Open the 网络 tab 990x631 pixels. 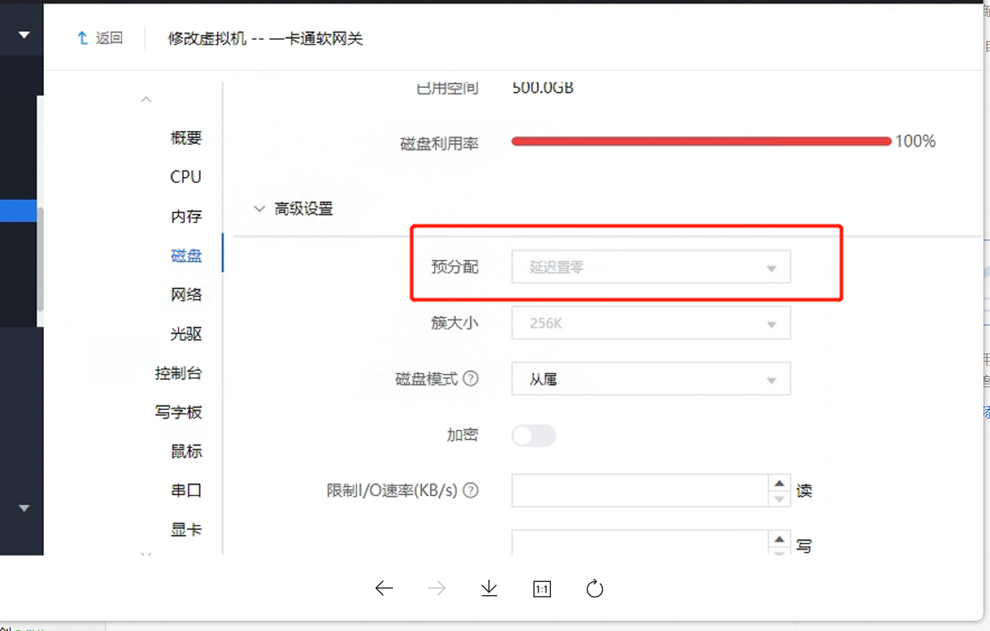click(x=186, y=295)
